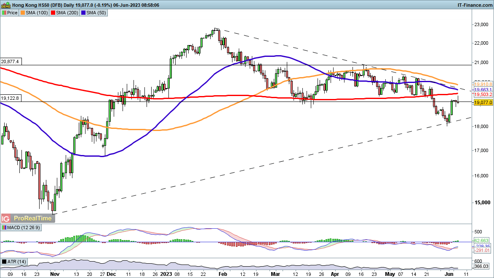Screen dimensions: 494x278
Task: Click the IT-Finance.com link
Action: [475, 5]
